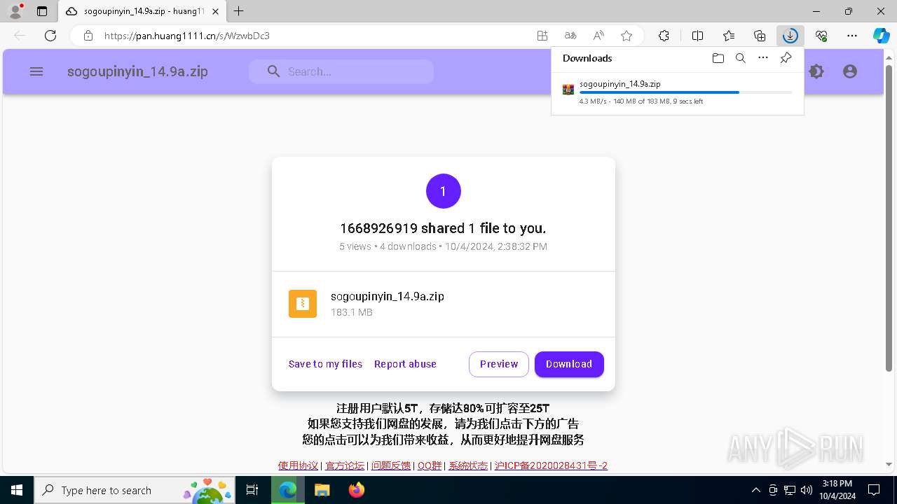Open the 系统状态 link

pyautogui.click(x=468, y=465)
